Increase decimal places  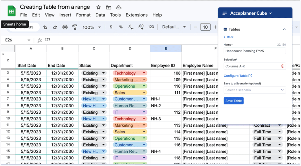[x=141, y=27]
